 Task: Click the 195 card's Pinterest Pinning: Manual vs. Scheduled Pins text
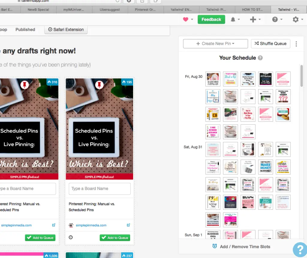coord(92,207)
